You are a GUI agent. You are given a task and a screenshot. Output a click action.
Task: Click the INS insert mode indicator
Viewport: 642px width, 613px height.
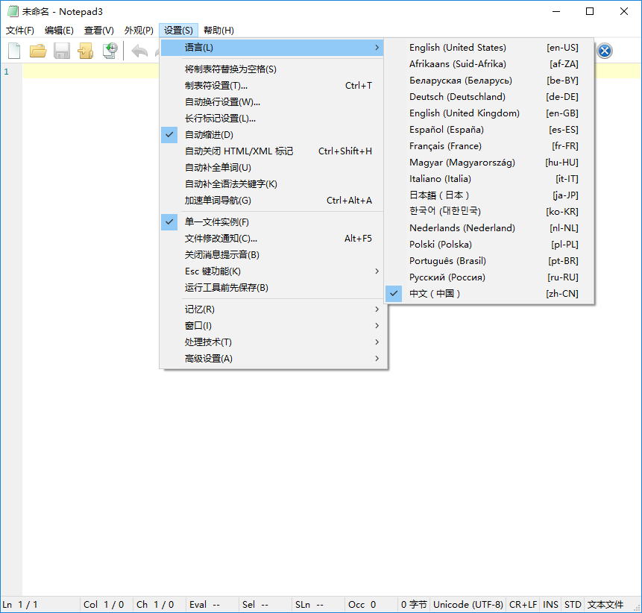tap(550, 604)
